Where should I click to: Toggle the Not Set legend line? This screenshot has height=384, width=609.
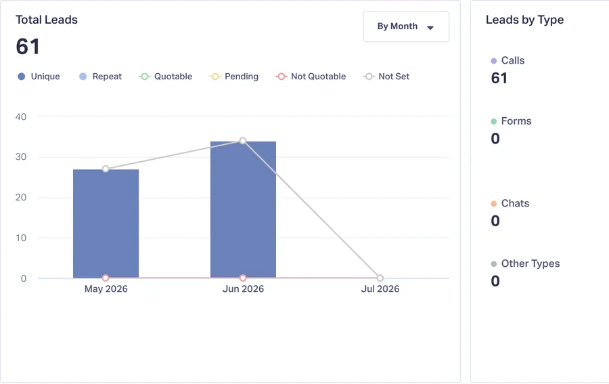click(386, 77)
